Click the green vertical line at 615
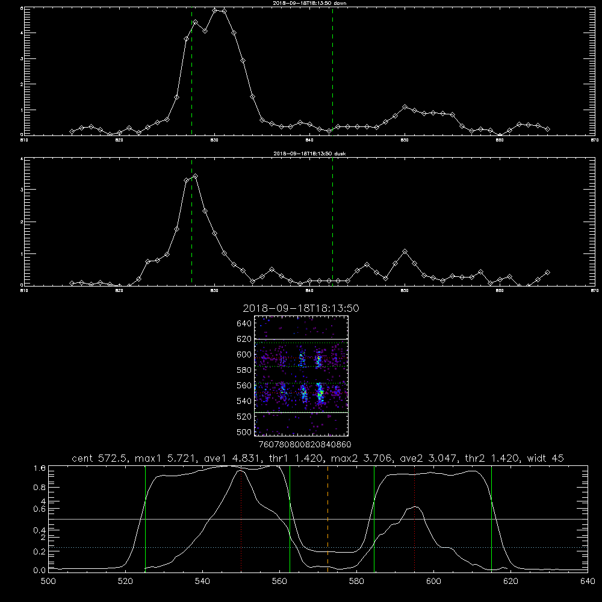 tap(491, 518)
